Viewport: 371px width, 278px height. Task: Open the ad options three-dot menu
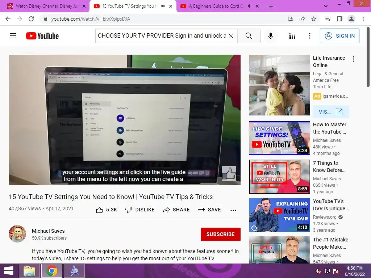354,59
